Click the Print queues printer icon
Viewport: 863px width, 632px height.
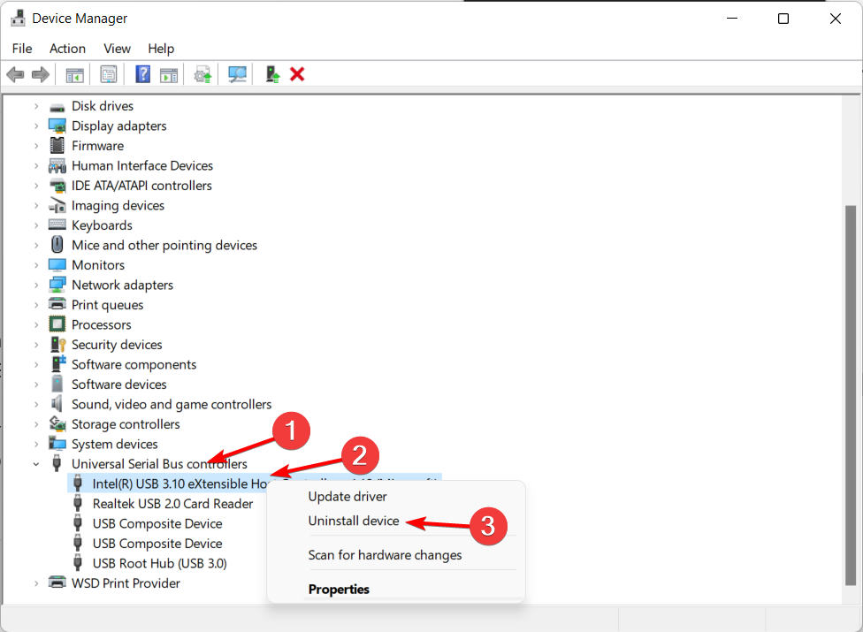pos(57,304)
